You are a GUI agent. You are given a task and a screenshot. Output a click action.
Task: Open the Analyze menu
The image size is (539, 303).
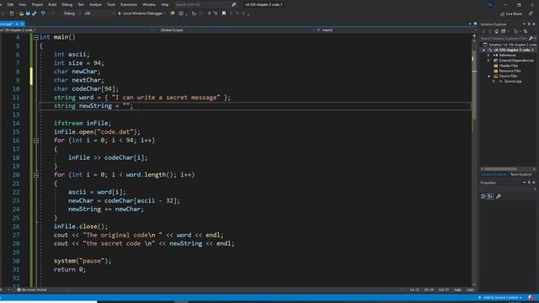click(x=95, y=4)
